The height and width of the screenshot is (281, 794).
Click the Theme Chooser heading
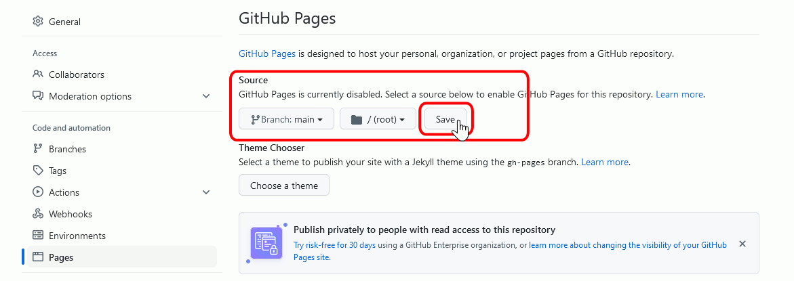click(271, 148)
